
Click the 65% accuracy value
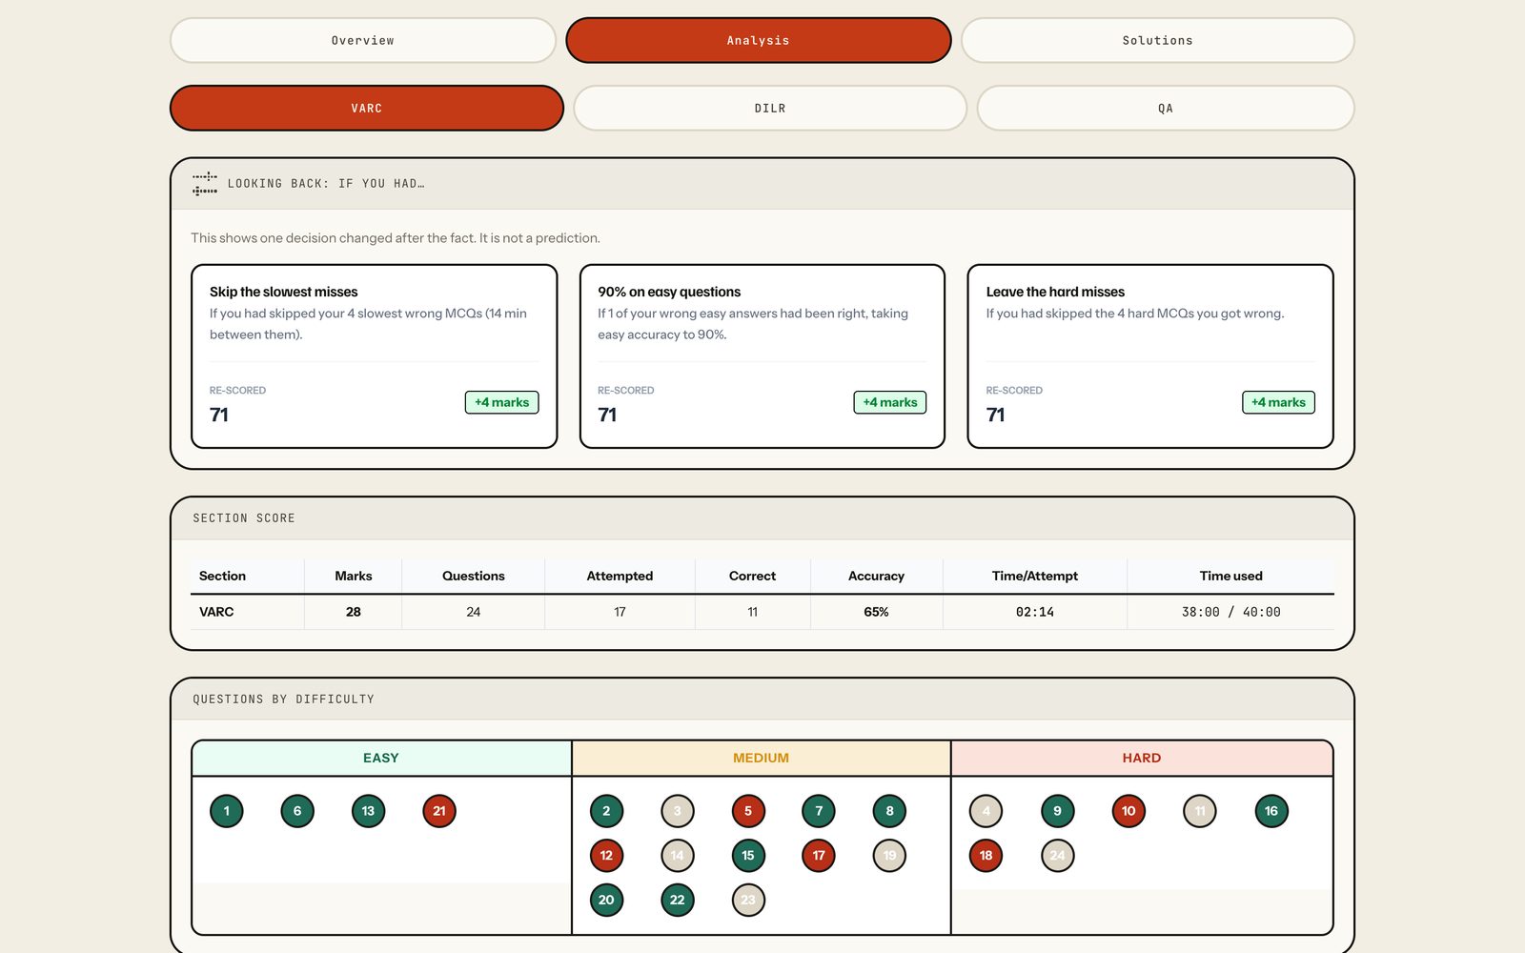pos(876,612)
